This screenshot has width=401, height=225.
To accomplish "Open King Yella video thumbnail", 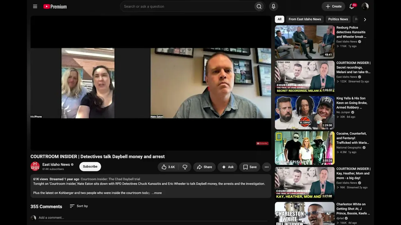I will click(x=305, y=112).
